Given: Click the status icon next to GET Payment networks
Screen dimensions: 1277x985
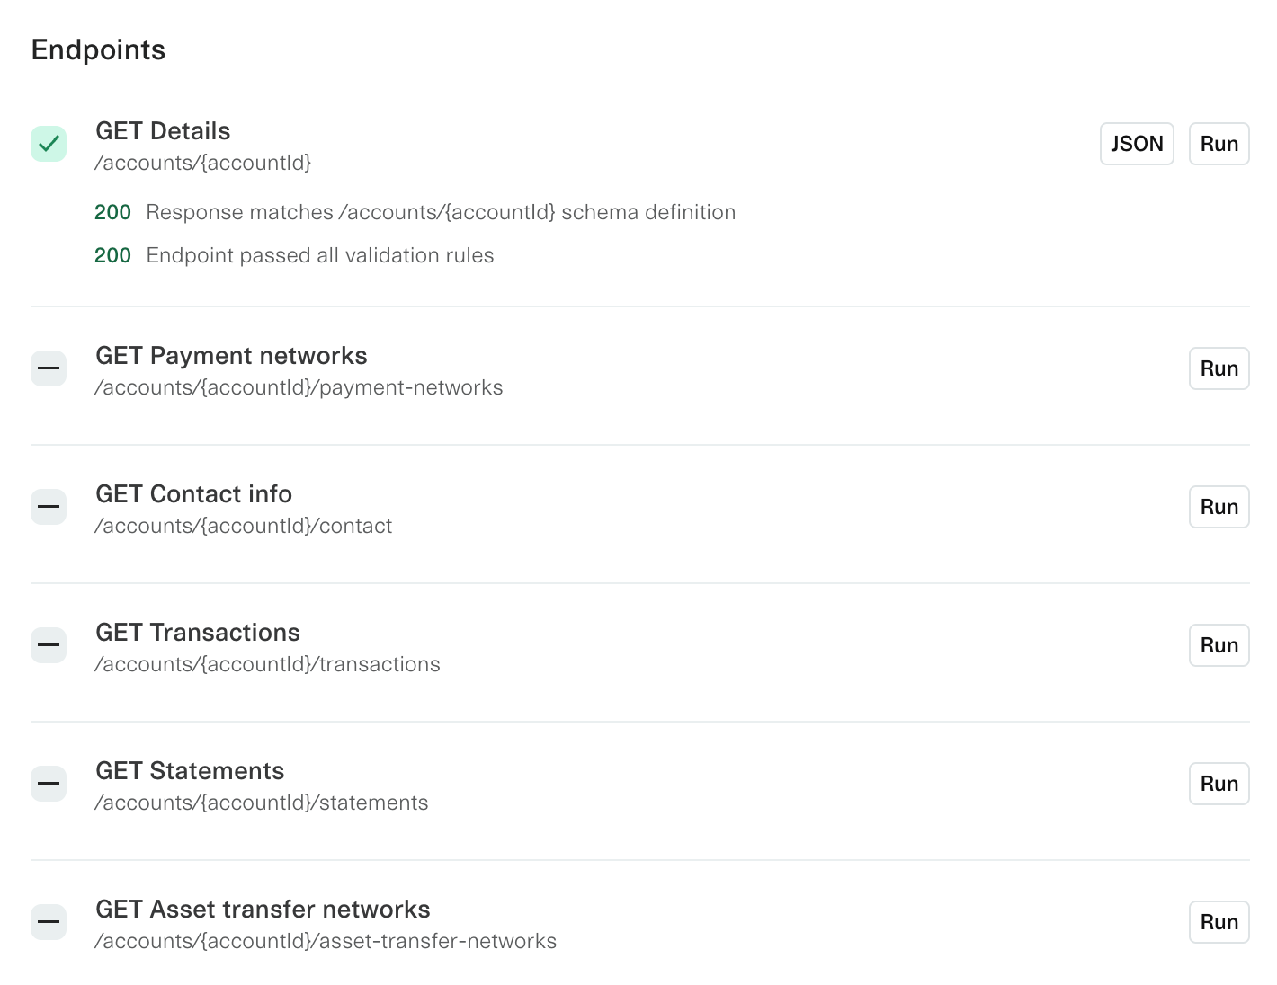Looking at the screenshot, I should click(x=49, y=368).
